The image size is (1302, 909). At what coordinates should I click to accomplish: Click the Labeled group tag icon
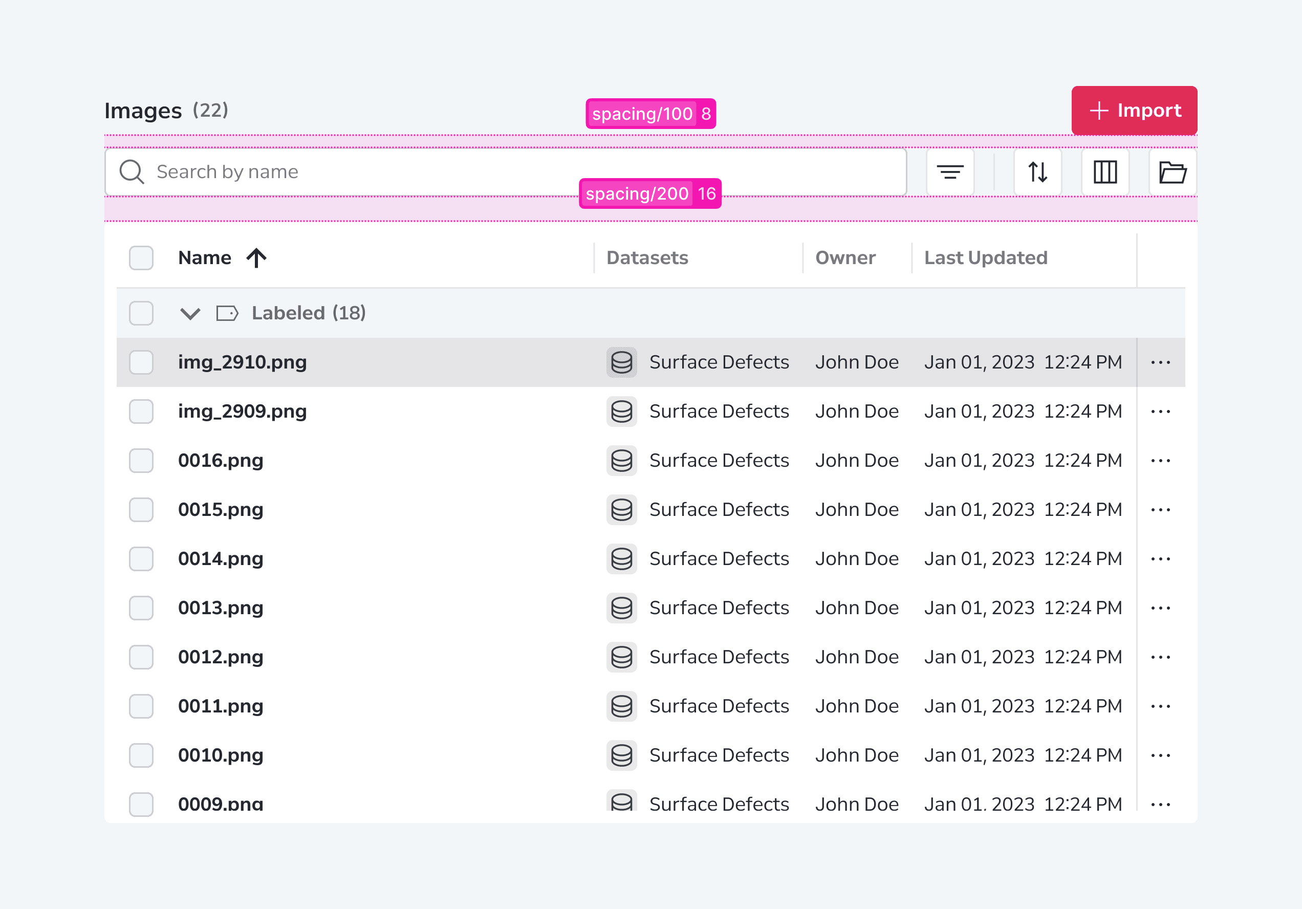227,313
